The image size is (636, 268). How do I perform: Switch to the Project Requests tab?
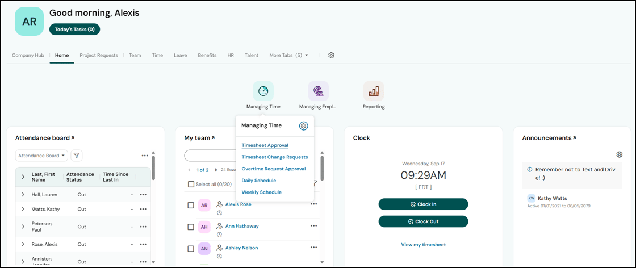99,56
